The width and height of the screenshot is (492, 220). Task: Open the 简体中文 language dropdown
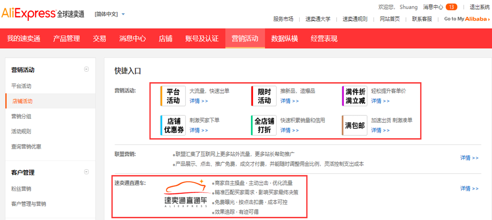pyautogui.click(x=110, y=14)
